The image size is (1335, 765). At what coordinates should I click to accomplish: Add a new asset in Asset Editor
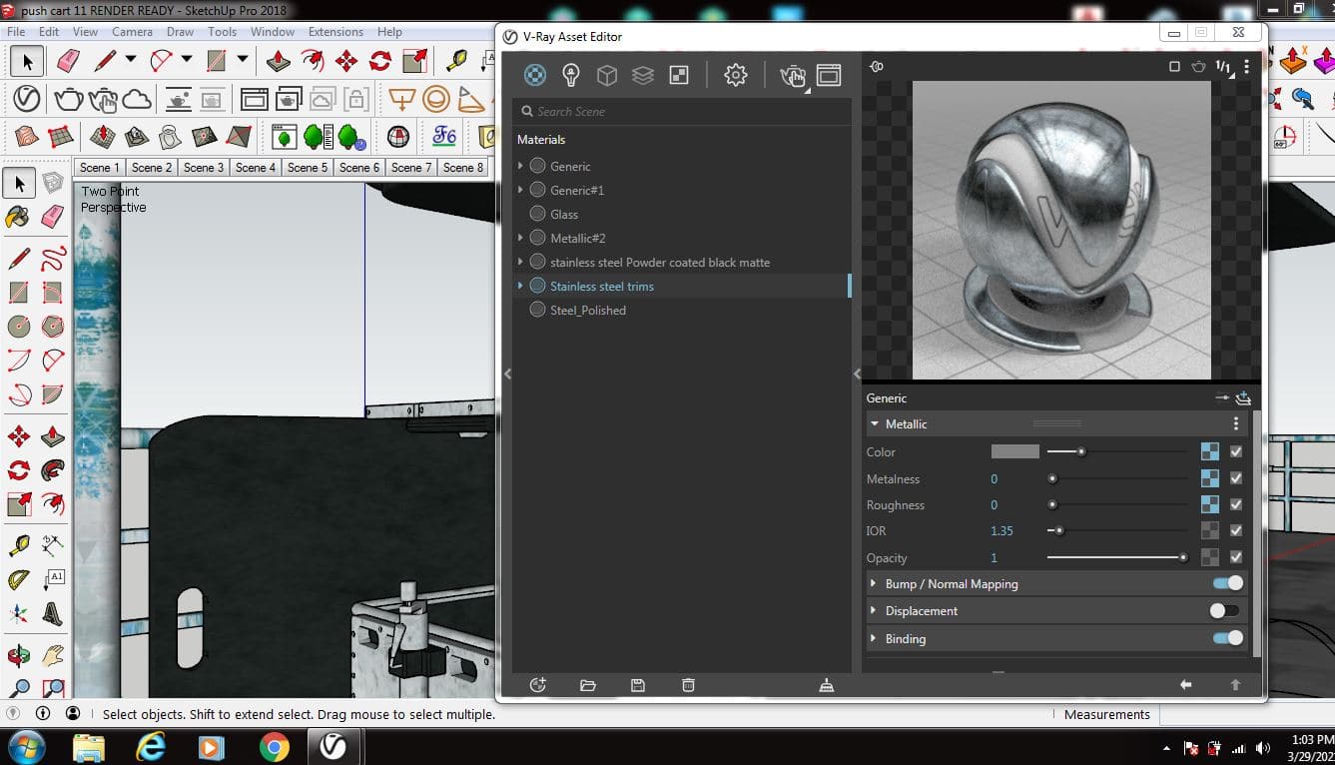pos(538,685)
